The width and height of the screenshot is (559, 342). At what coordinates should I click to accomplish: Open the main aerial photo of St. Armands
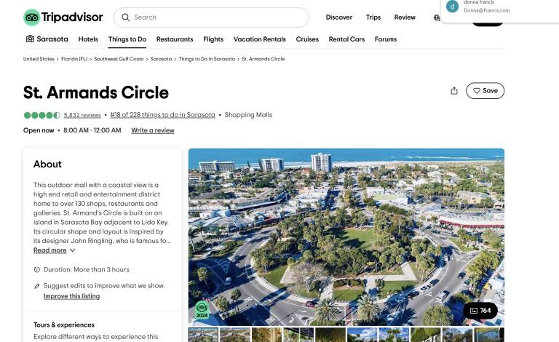346,237
